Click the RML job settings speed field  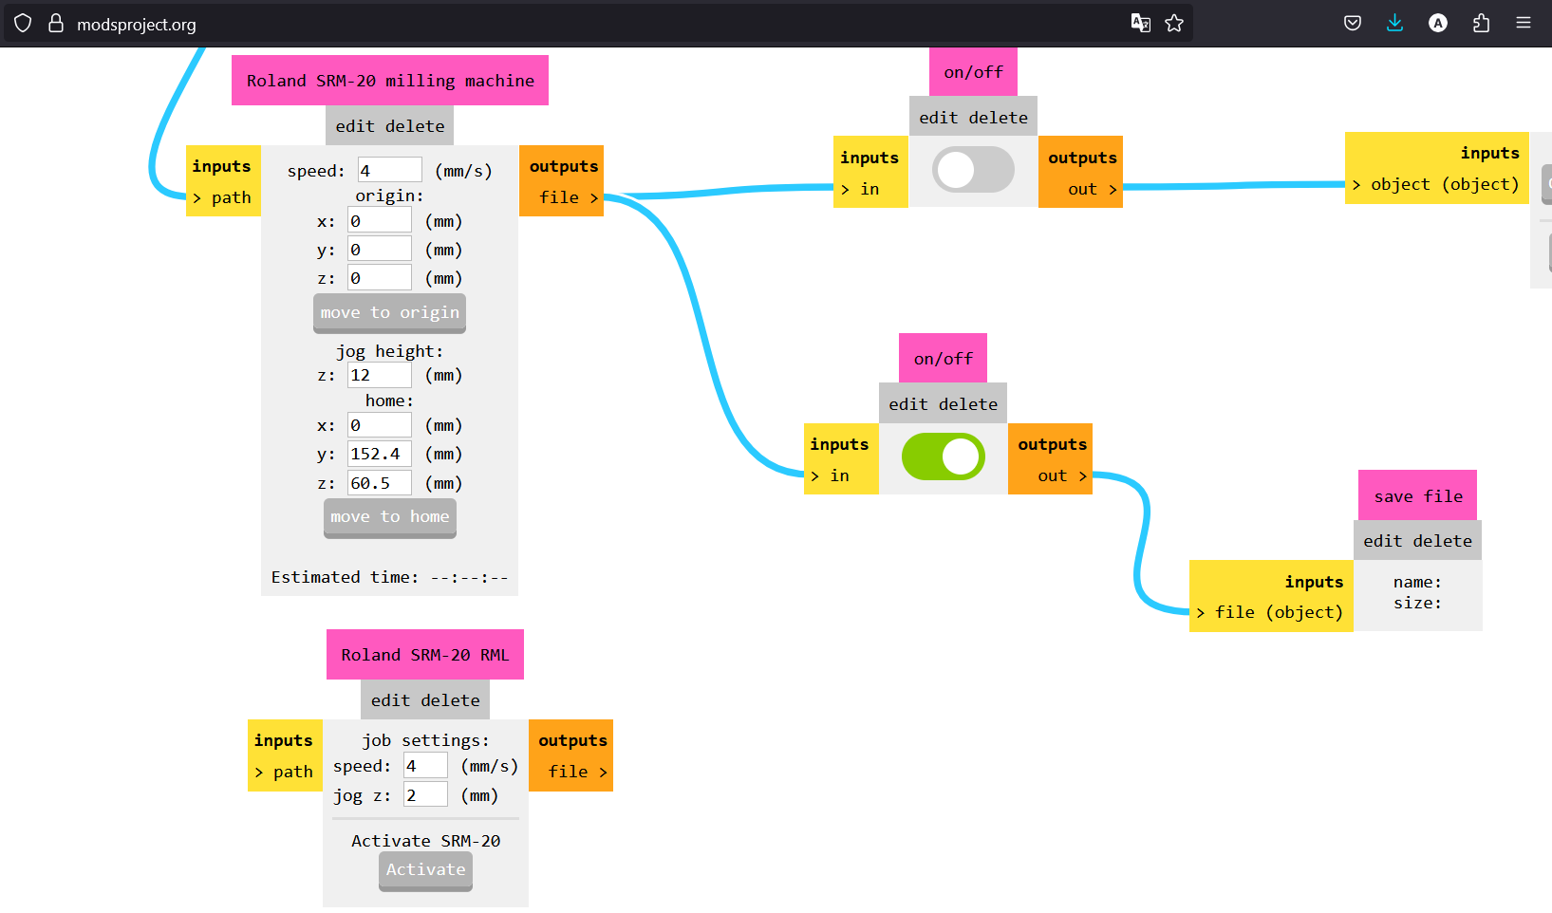coord(425,766)
